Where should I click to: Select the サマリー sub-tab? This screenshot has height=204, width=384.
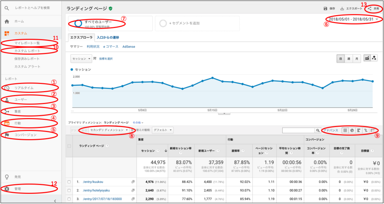(x=76, y=46)
